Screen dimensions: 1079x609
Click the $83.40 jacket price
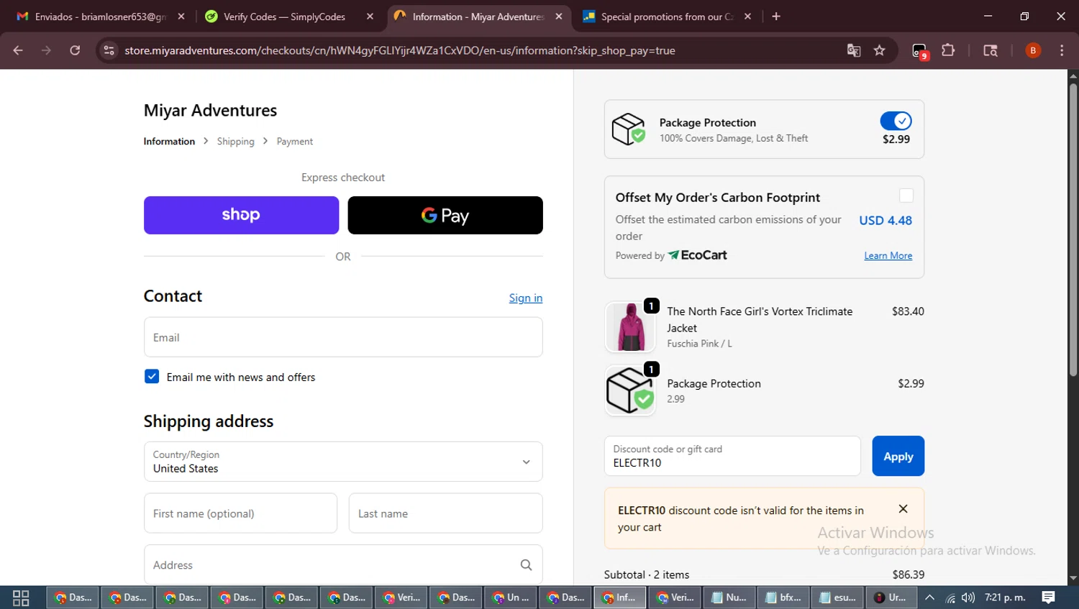(908, 311)
